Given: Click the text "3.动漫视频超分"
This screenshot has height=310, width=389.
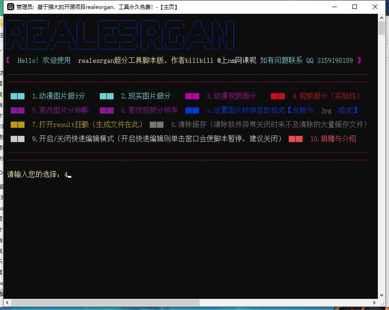Looking at the screenshot, I should click(231, 96).
